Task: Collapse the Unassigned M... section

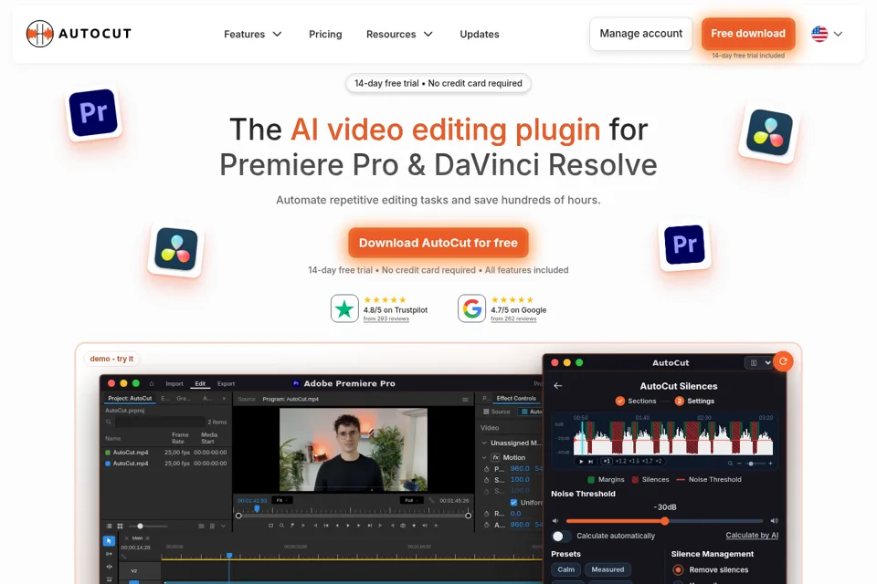Action: point(484,443)
